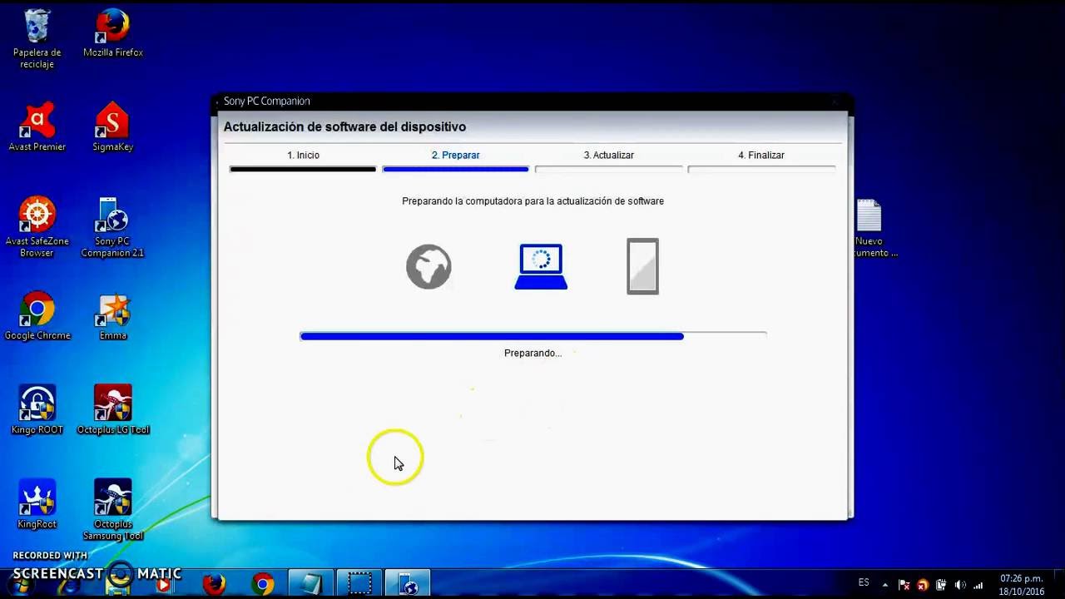Select the Kingo ROOT desktop icon
This screenshot has height=599, width=1065.
click(x=37, y=410)
